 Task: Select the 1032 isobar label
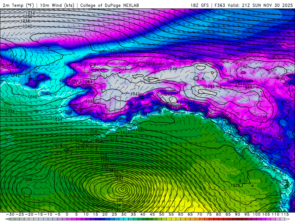click(x=98, y=120)
